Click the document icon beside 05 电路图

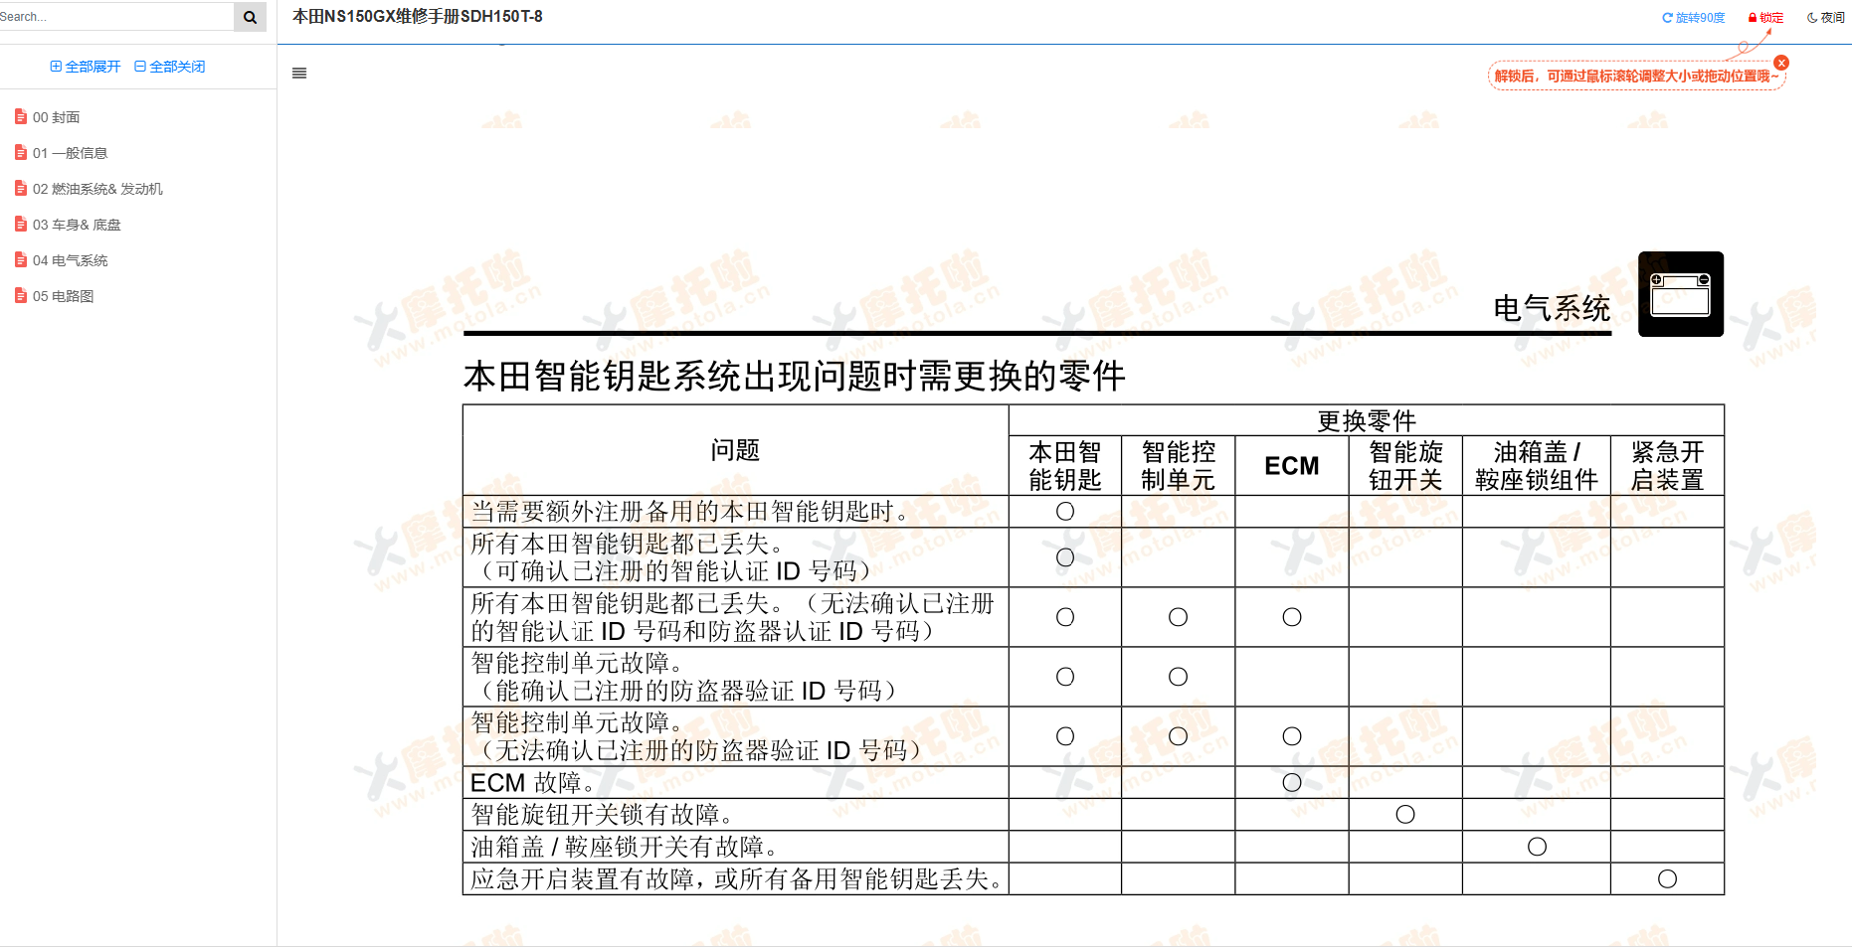point(21,295)
